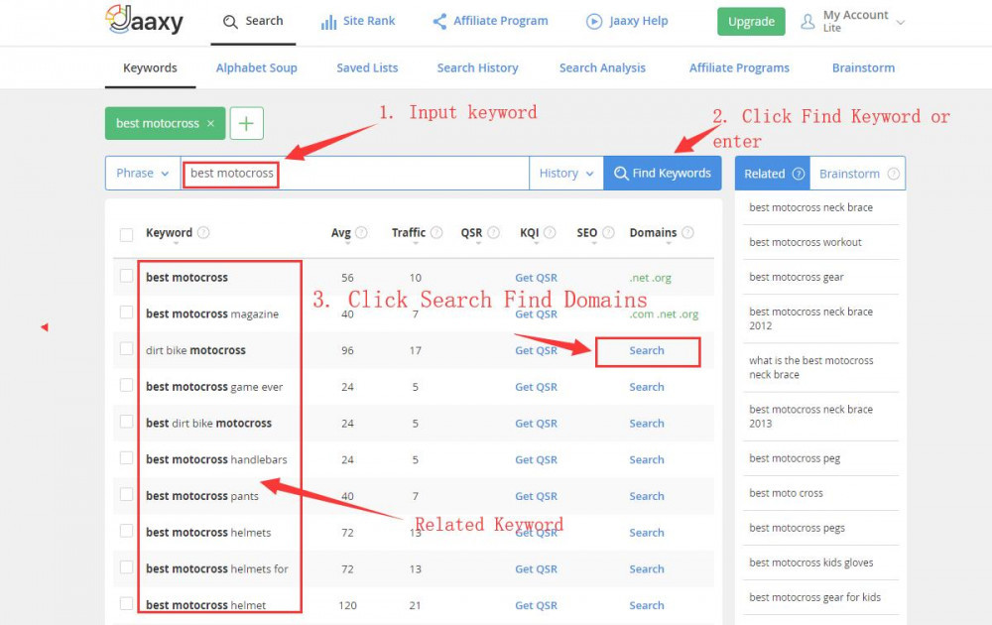Click into the keyword search input field
This screenshot has height=625, width=992.
click(354, 174)
